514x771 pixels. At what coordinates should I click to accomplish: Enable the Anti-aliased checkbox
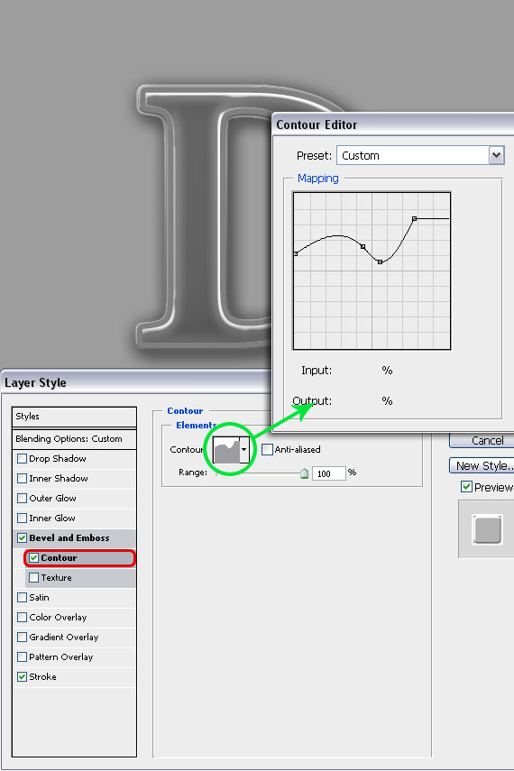[x=267, y=449]
